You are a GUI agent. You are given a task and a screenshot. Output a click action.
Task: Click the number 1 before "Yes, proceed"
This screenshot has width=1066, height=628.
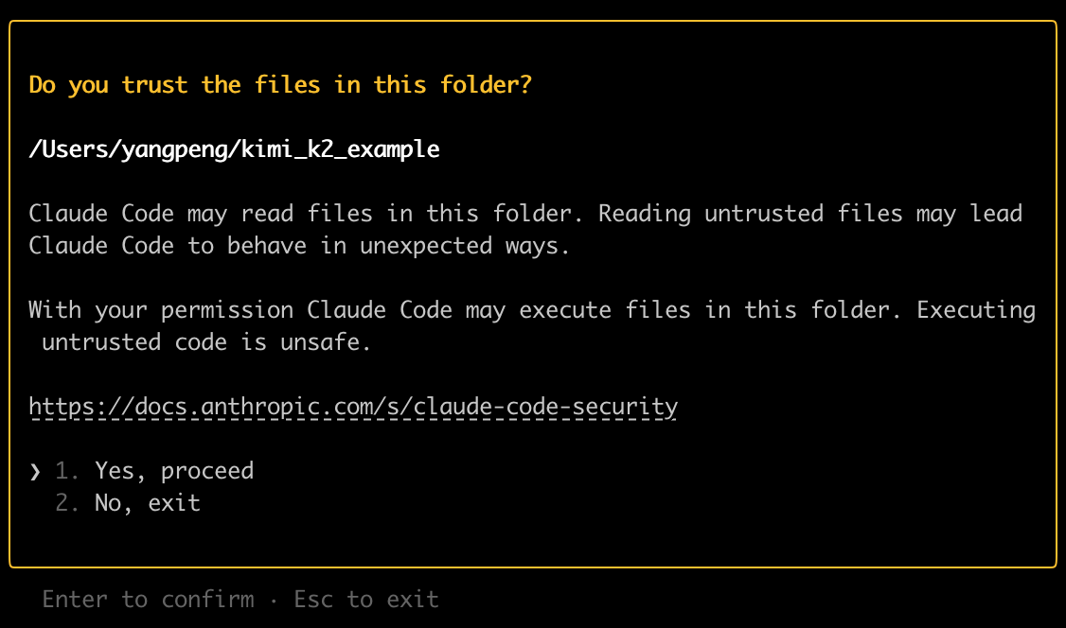tap(68, 471)
